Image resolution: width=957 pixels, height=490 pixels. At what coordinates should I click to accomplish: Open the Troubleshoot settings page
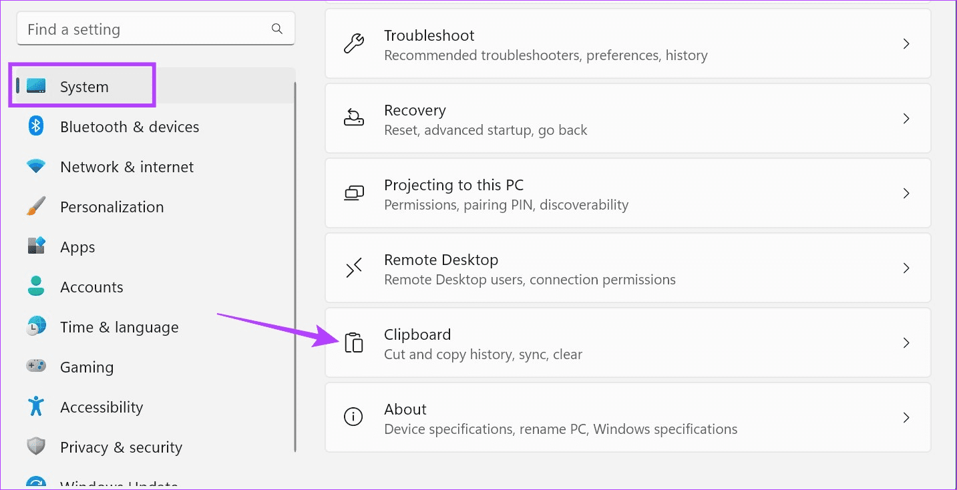tap(628, 44)
